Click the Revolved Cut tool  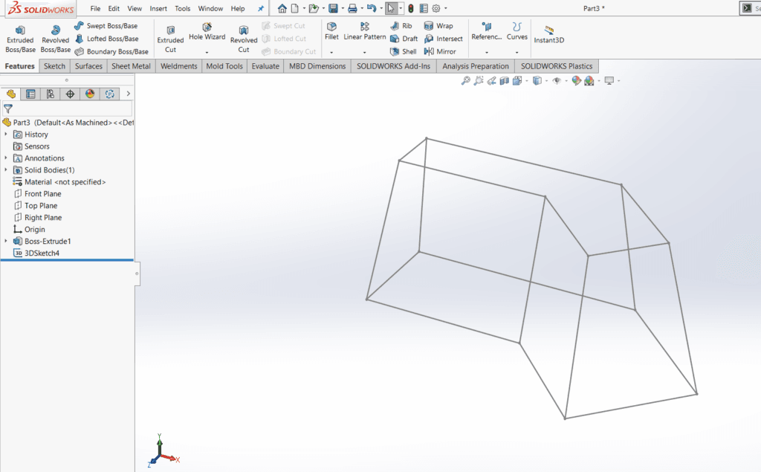pos(244,39)
